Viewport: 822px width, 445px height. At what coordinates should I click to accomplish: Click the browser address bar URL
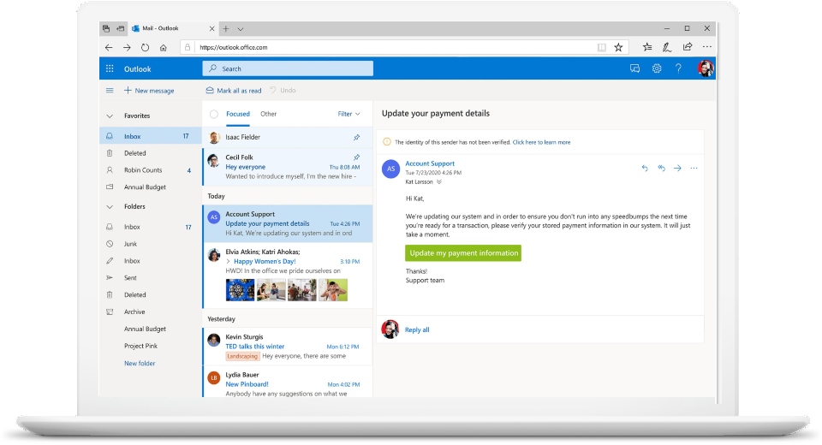tap(233, 47)
